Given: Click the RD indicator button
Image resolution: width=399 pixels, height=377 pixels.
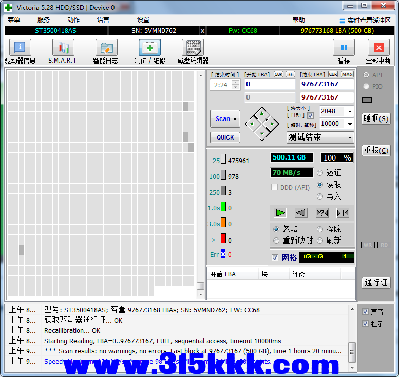Looking at the screenshot, I should pos(384,245).
